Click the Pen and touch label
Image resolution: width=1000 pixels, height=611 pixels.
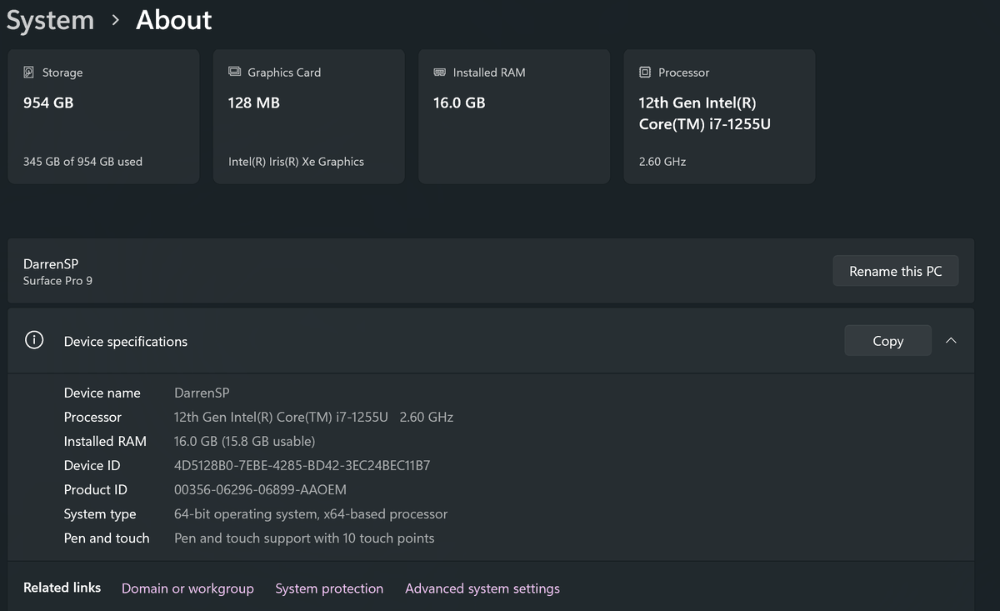coord(107,538)
